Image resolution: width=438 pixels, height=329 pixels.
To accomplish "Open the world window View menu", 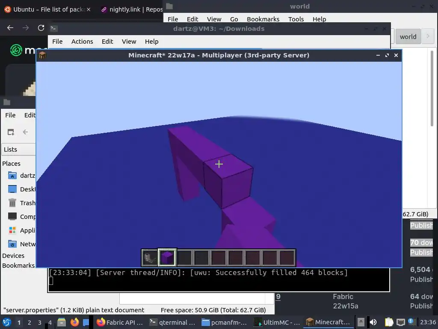I will [214, 19].
